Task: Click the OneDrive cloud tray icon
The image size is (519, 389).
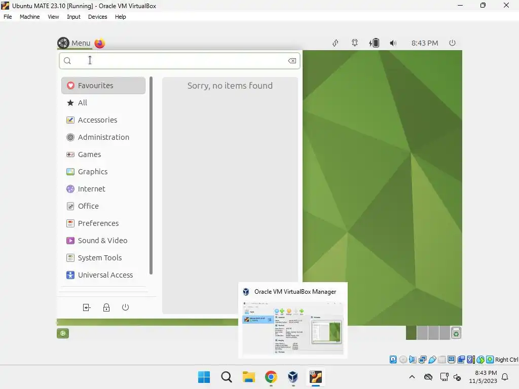Action: (x=428, y=377)
